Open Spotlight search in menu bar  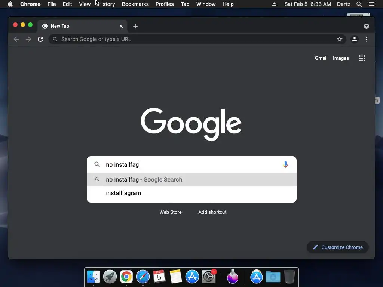(359, 4)
